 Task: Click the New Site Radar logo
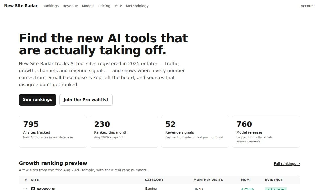[21, 6]
